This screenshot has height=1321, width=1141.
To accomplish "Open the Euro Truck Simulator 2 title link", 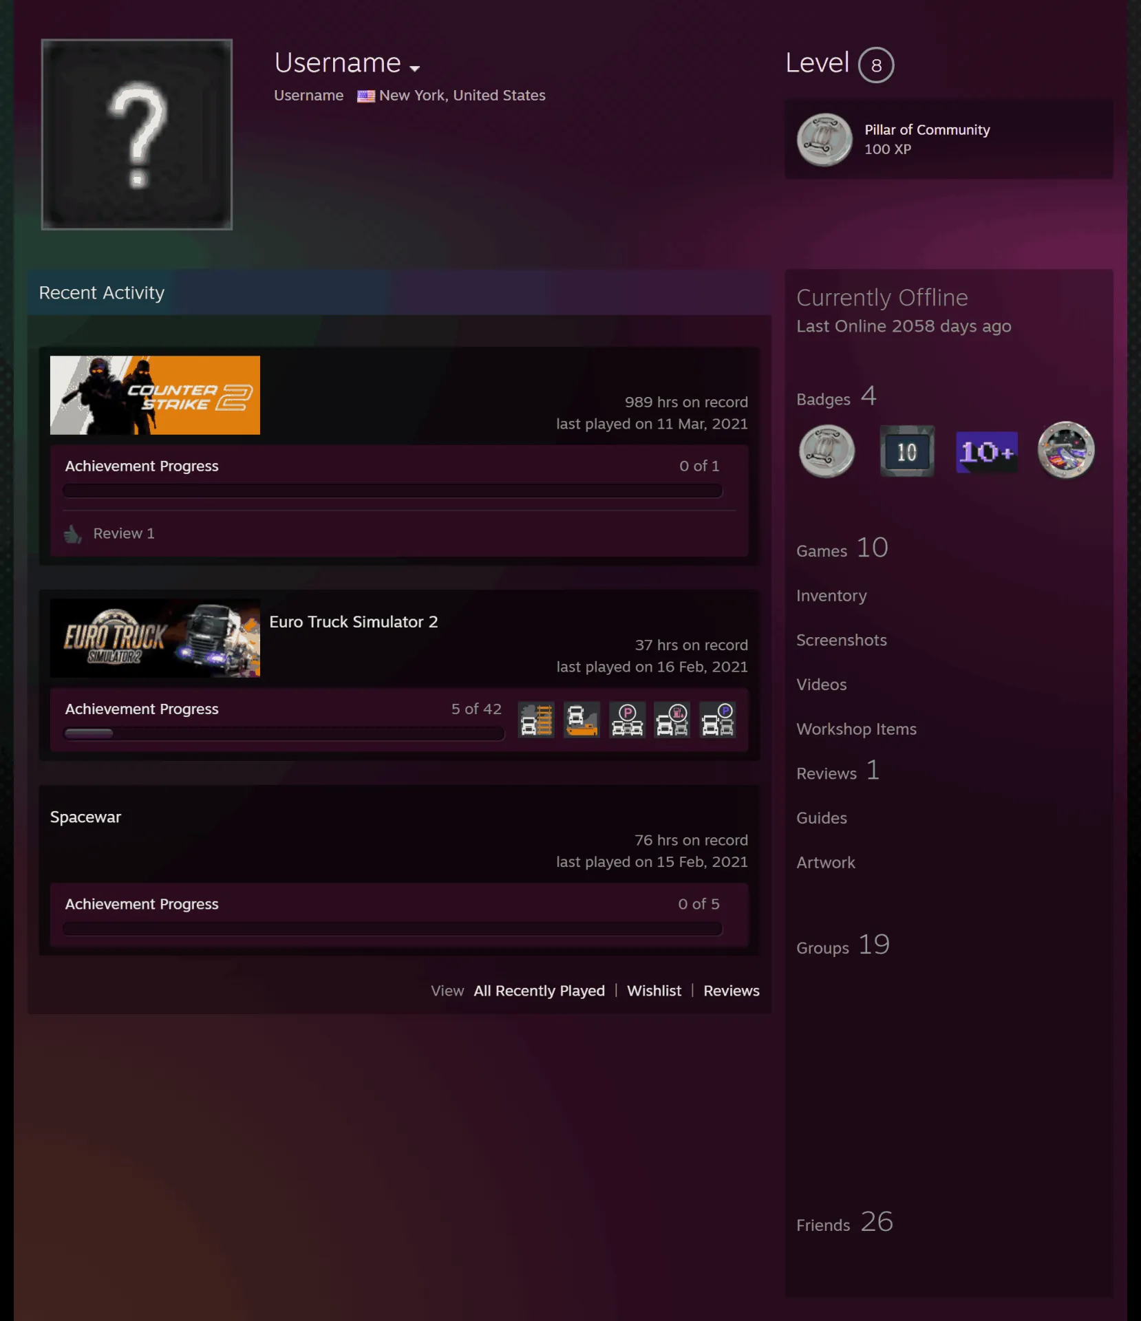I will [354, 622].
